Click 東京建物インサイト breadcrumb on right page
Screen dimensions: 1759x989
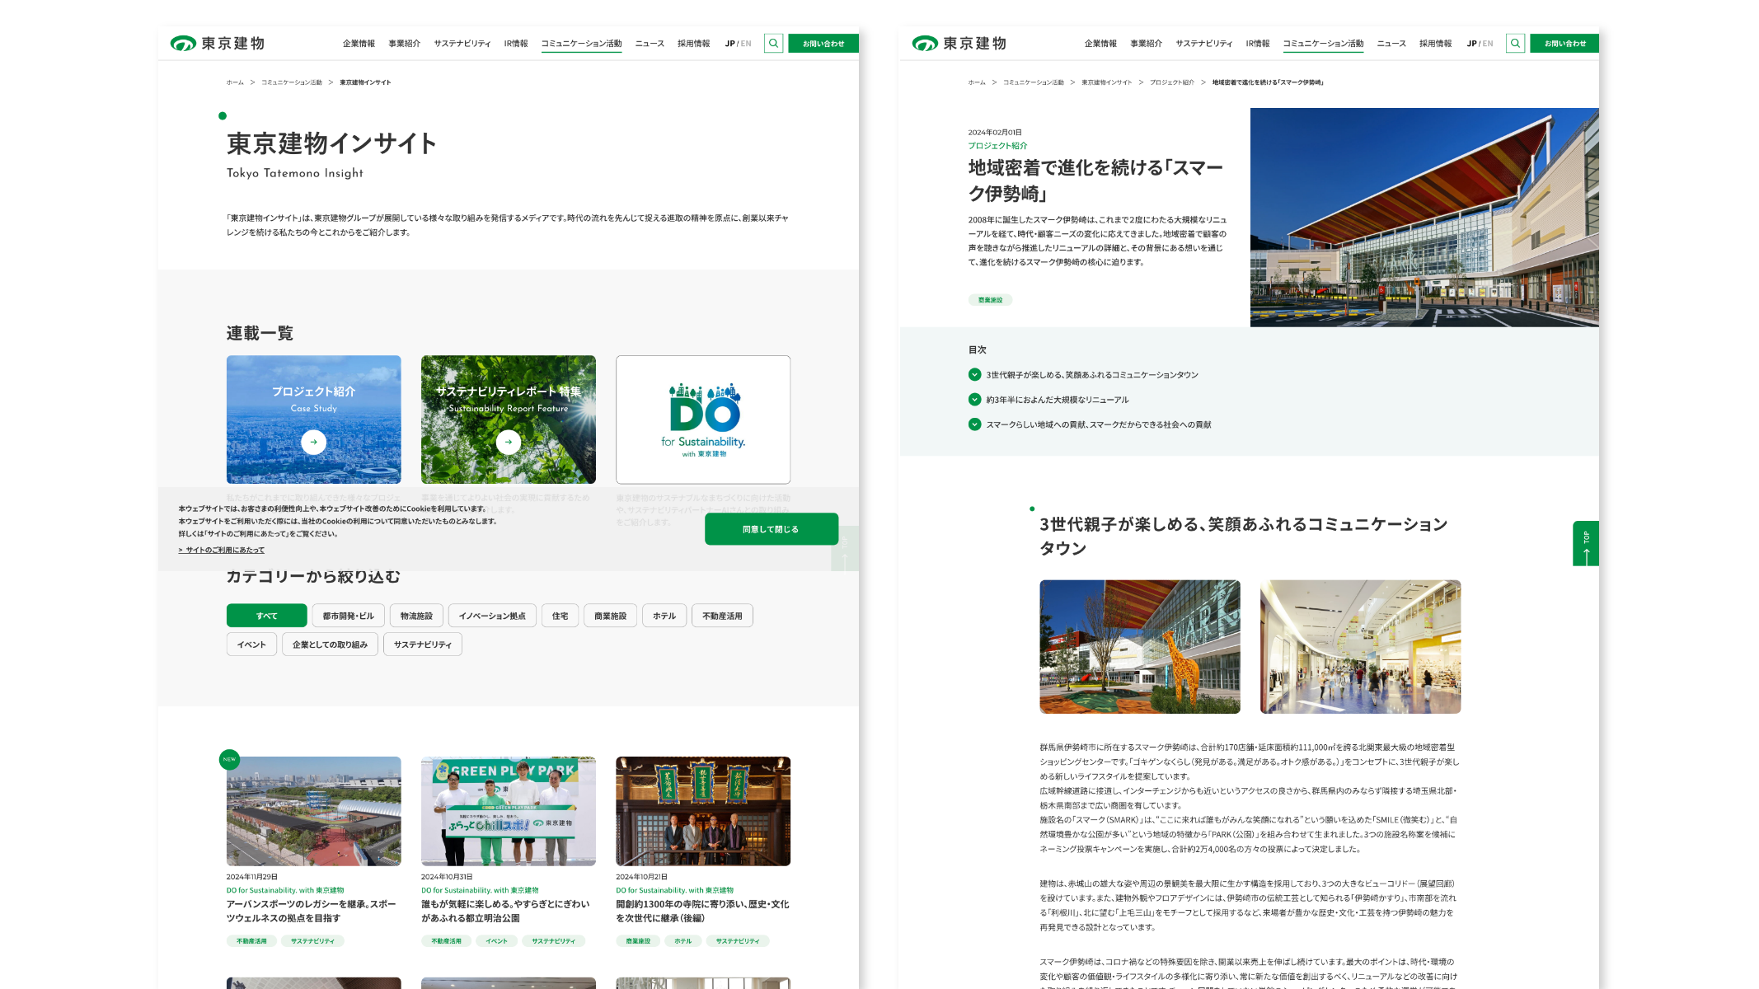(1106, 82)
